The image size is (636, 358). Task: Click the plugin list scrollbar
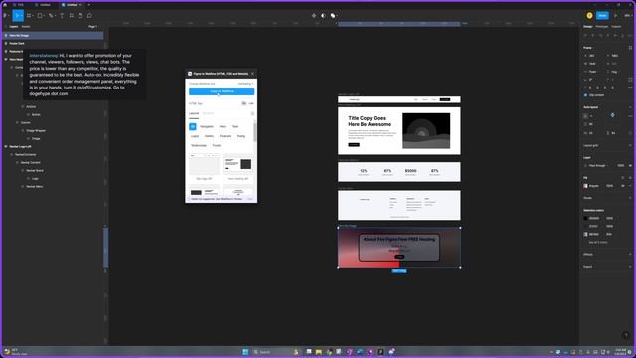pos(255,132)
